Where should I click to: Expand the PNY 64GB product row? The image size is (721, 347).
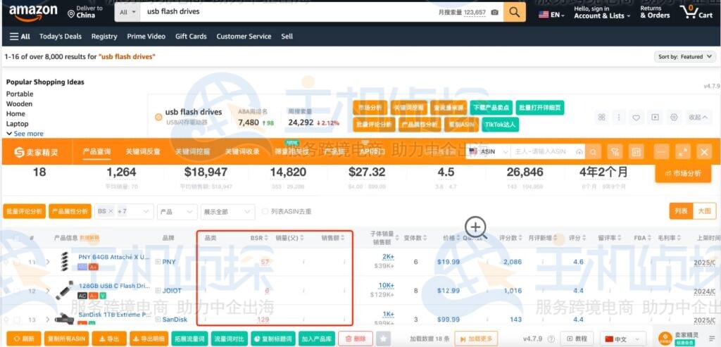coord(48,262)
